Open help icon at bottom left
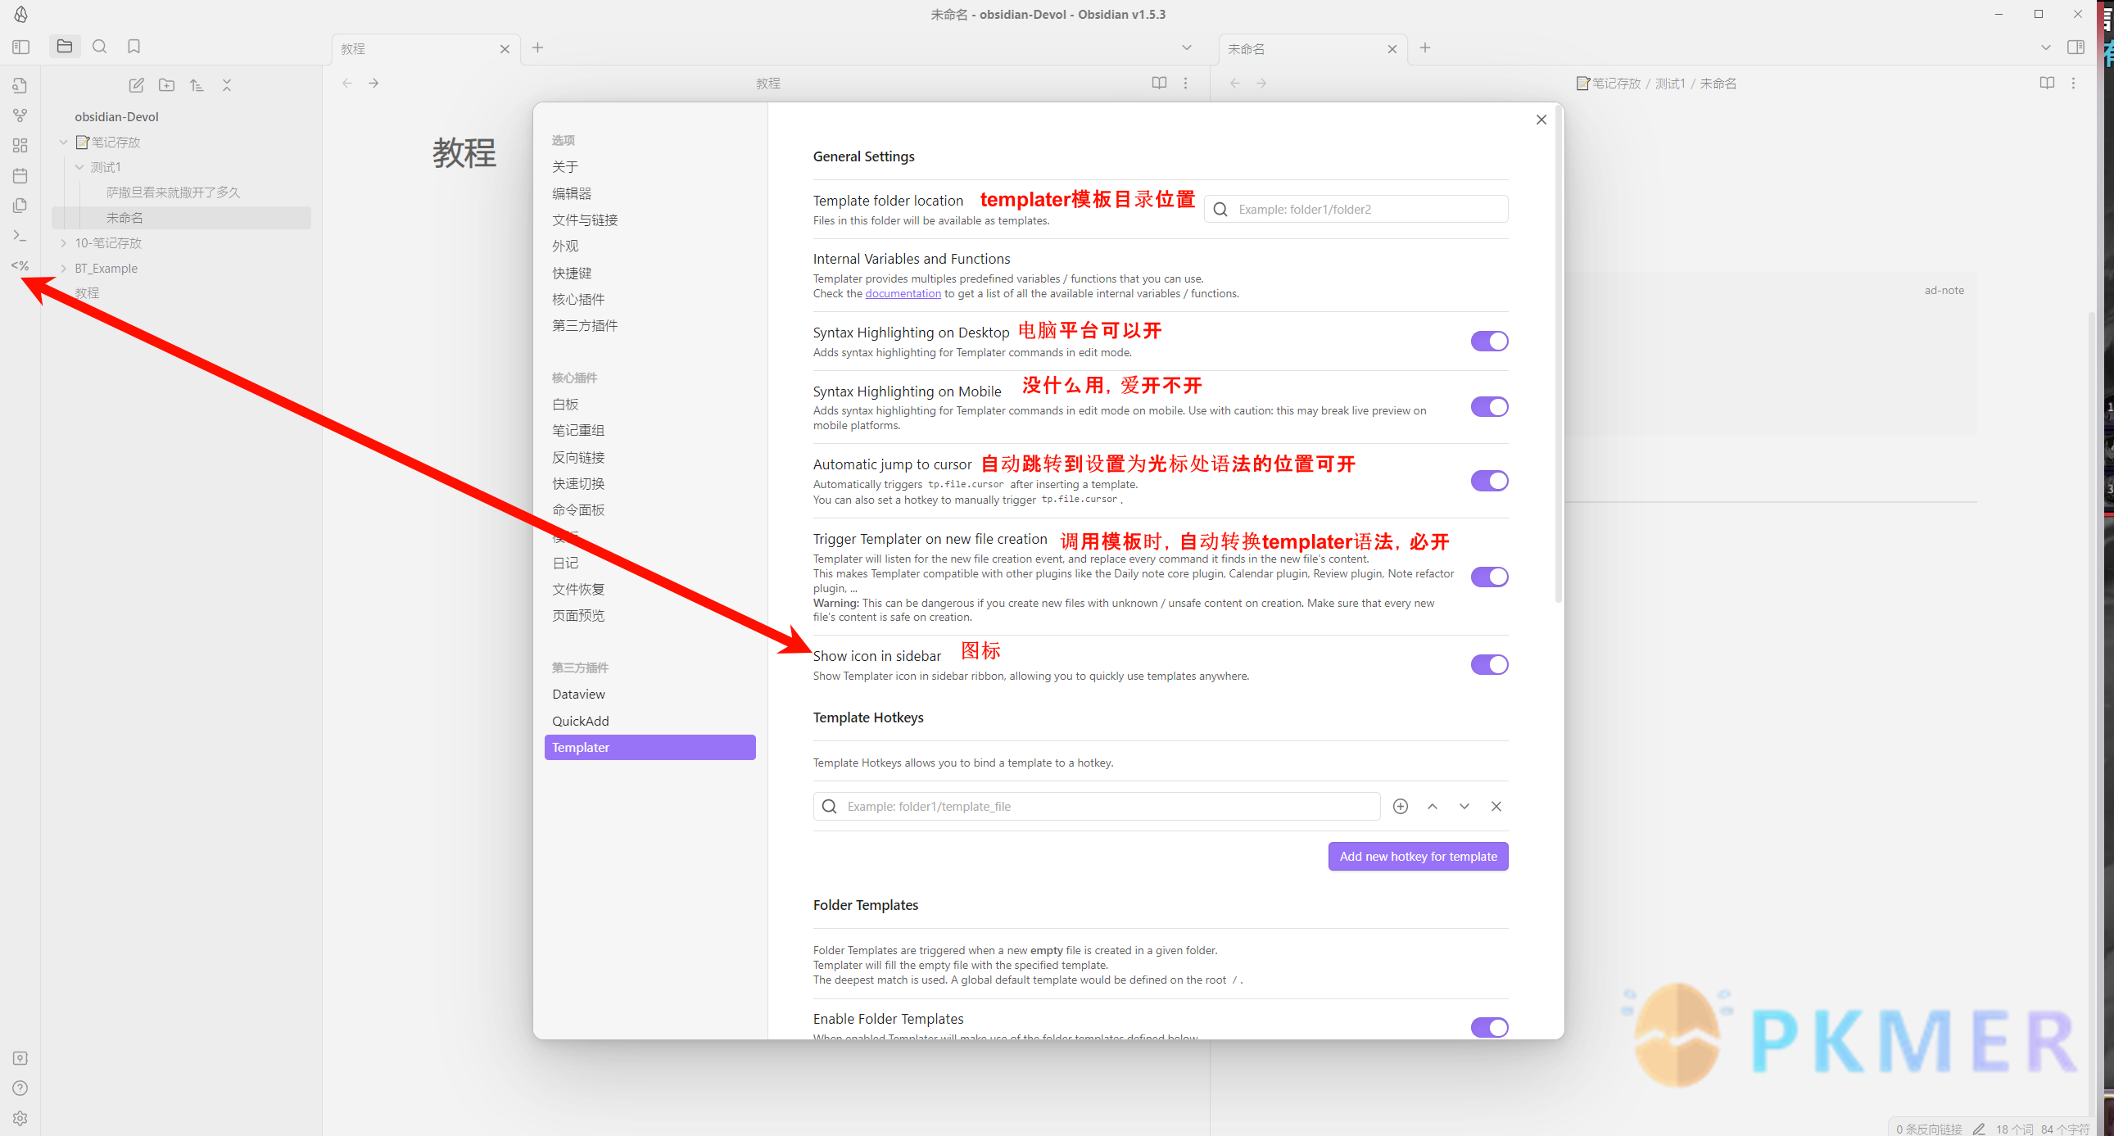Screen dimensions: 2114x1136 click(x=20, y=1088)
